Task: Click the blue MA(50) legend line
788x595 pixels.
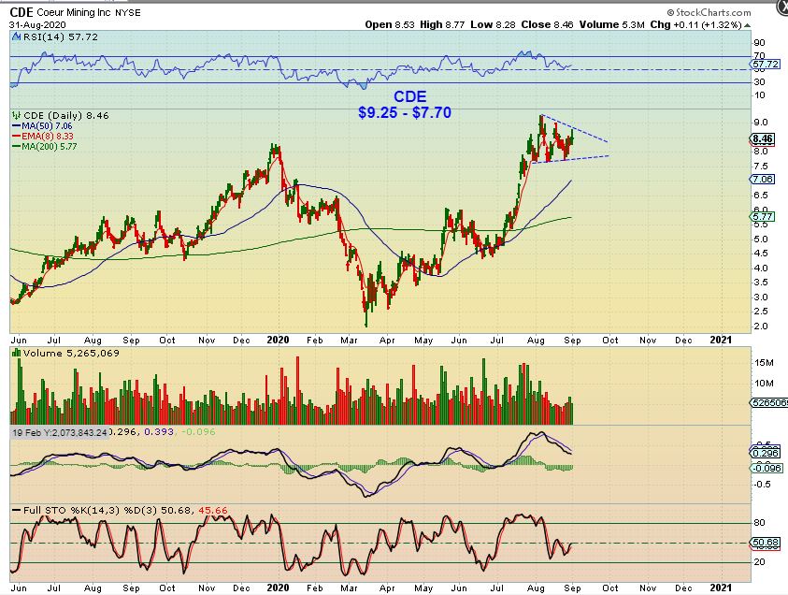Action: click(x=16, y=125)
